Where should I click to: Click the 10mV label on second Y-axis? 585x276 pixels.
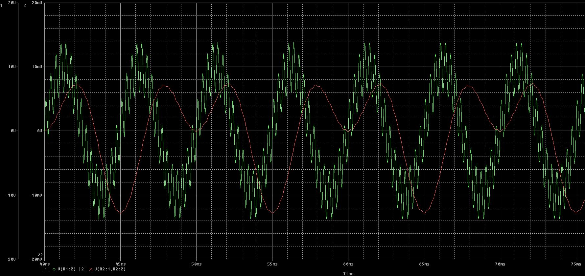[x=36, y=67]
